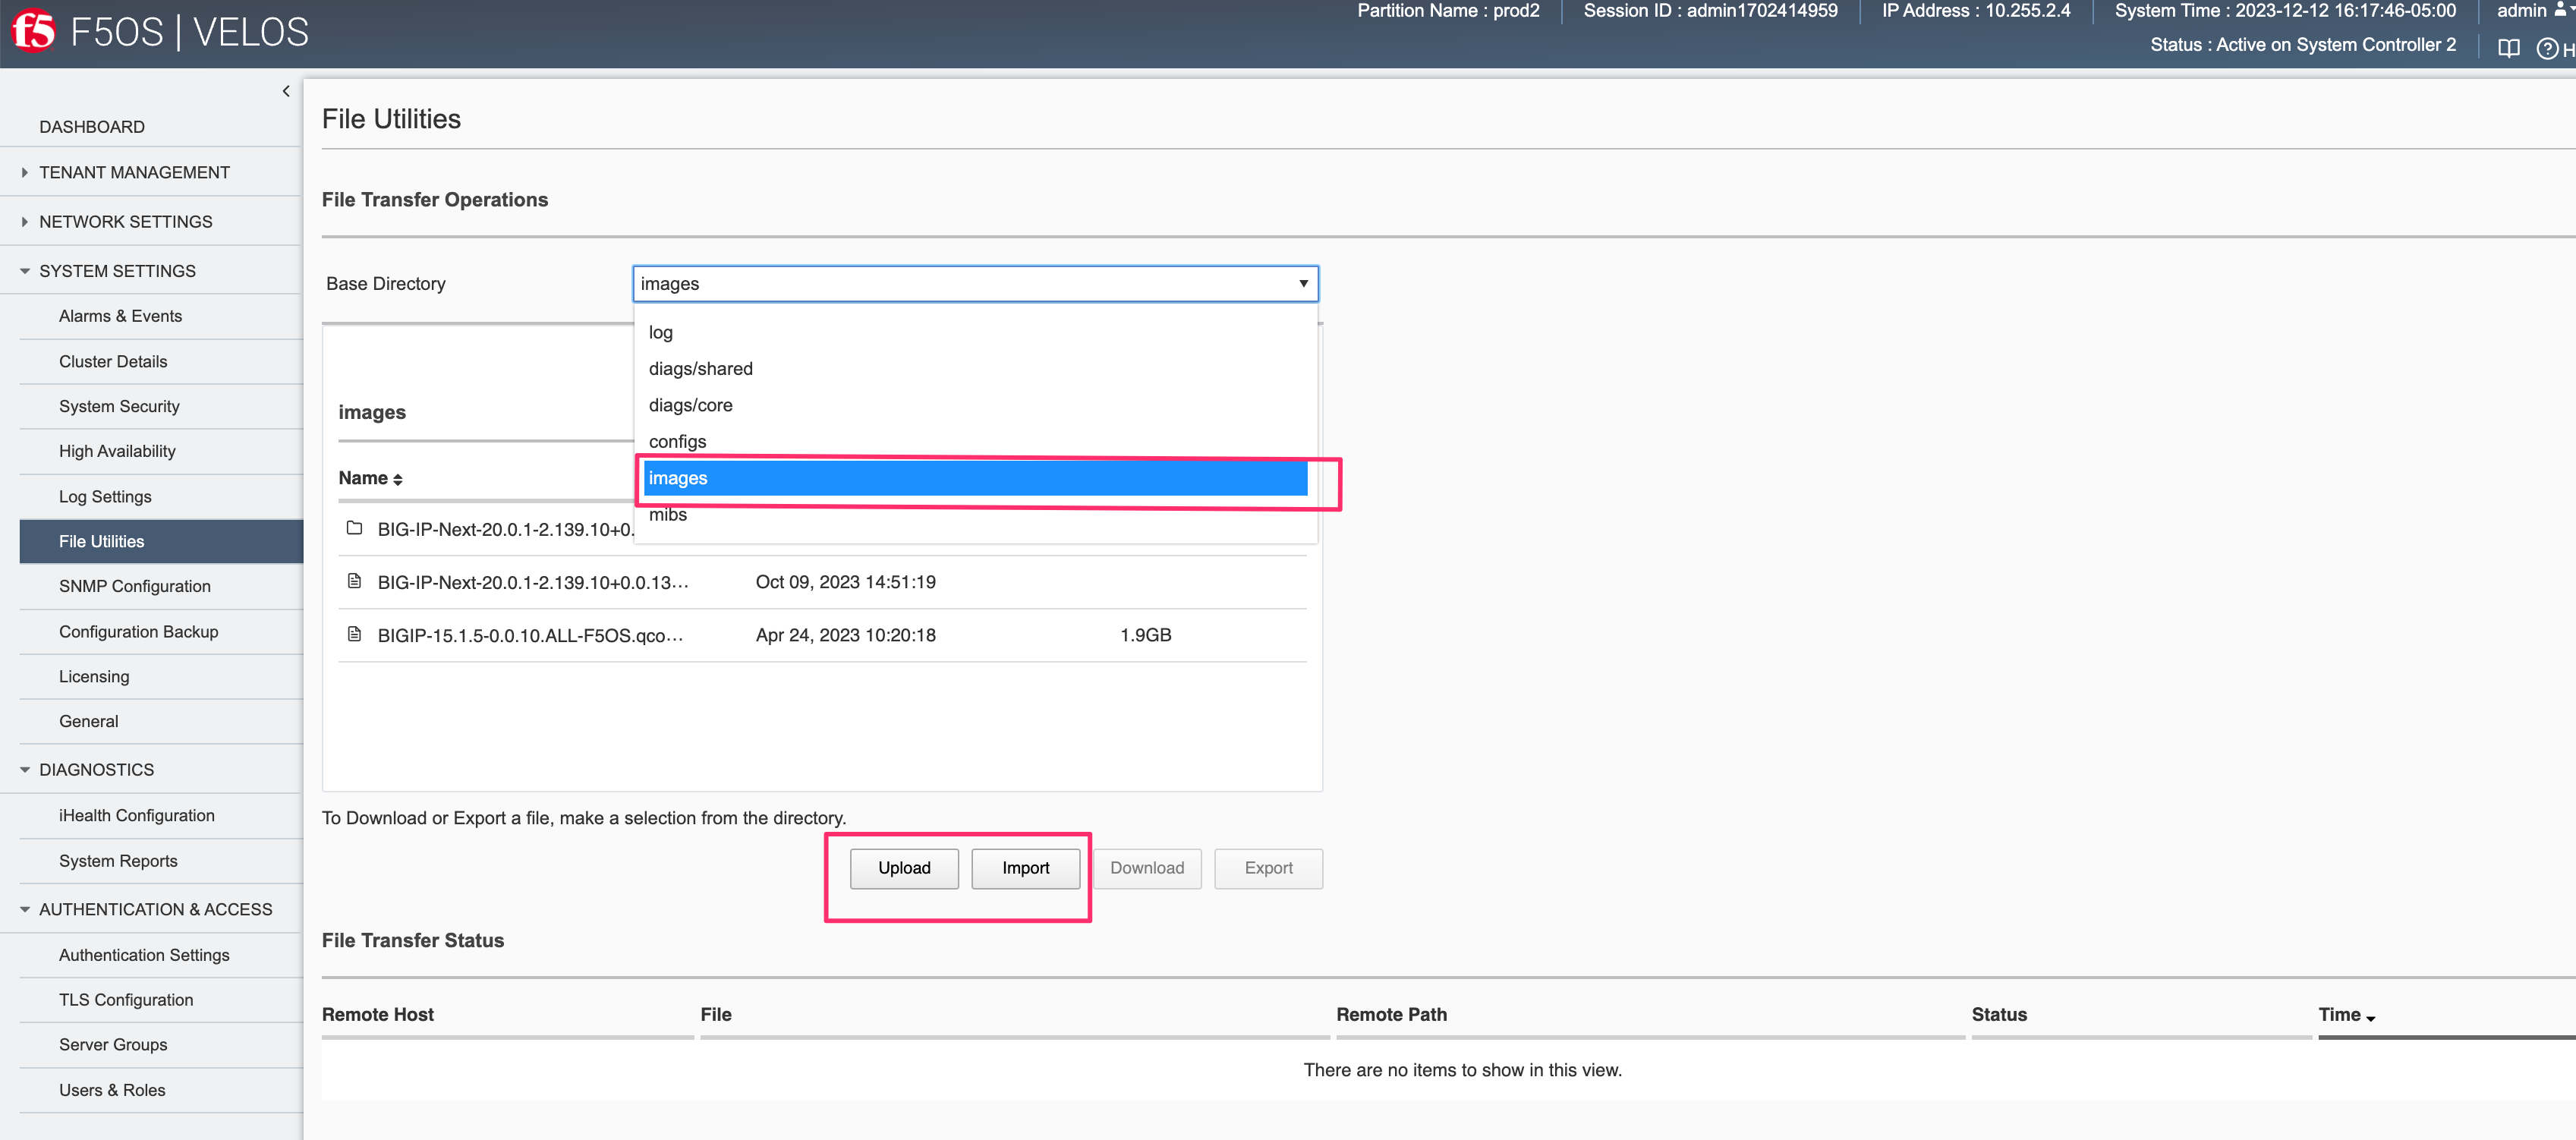Collapse the sidebar with the chevron arrow

point(286,91)
